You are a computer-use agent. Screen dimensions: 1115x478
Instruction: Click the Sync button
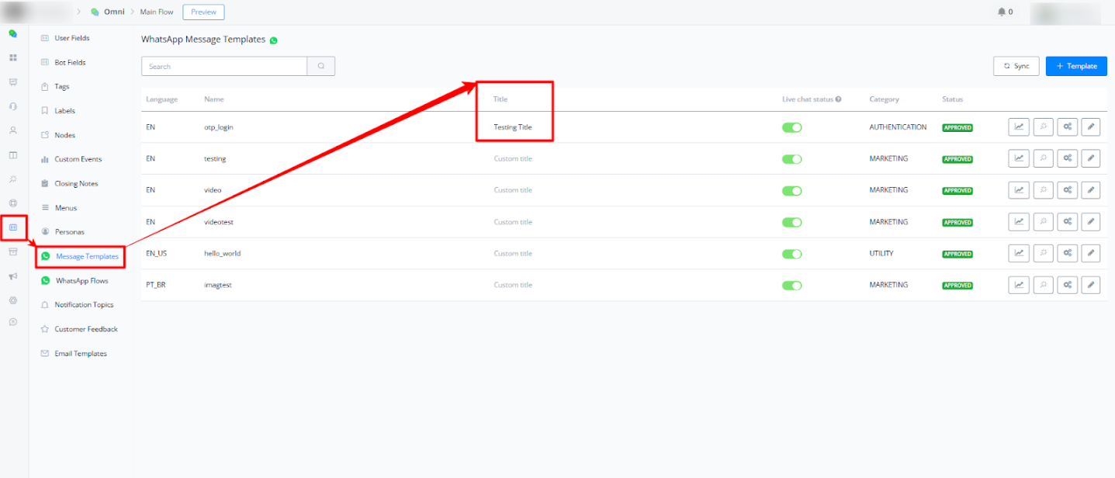pos(1016,67)
